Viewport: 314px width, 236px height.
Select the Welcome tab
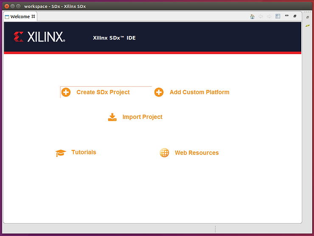pos(20,16)
